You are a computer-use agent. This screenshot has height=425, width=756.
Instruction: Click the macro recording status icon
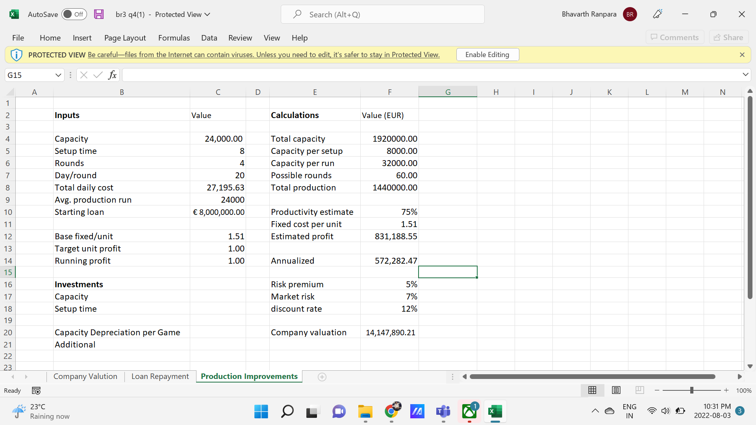tap(36, 391)
